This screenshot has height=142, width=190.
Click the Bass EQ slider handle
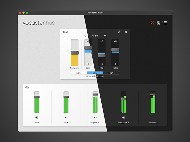(88, 48)
